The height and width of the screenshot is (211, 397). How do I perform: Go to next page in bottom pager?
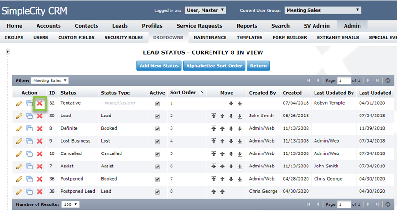pyautogui.click(x=368, y=204)
